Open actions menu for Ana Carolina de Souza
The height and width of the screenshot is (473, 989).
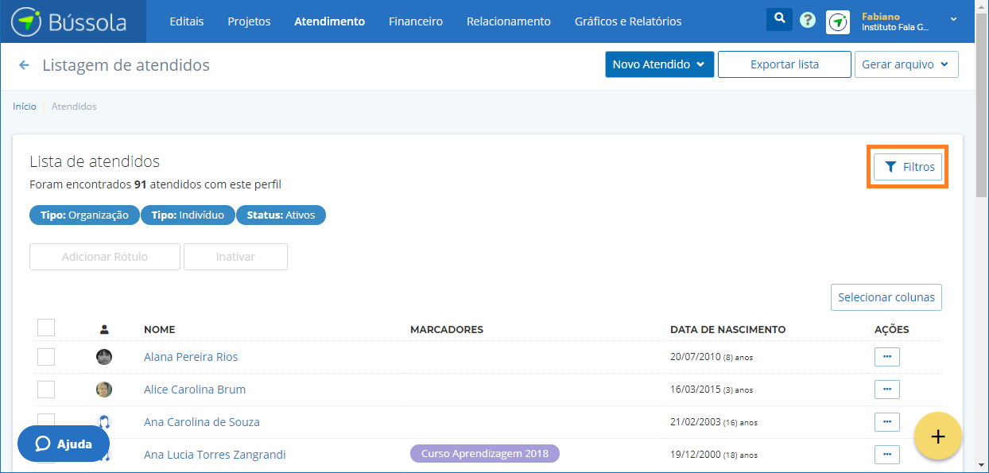[887, 422]
